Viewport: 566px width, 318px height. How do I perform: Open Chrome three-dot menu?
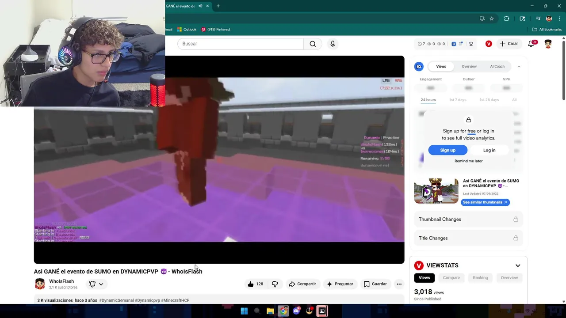click(x=559, y=19)
